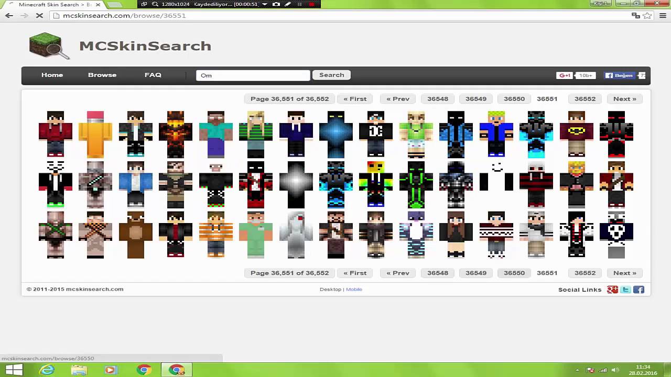This screenshot has width=671, height=377.
Task: Open the Chrome hamburger menu
Action: point(663,16)
